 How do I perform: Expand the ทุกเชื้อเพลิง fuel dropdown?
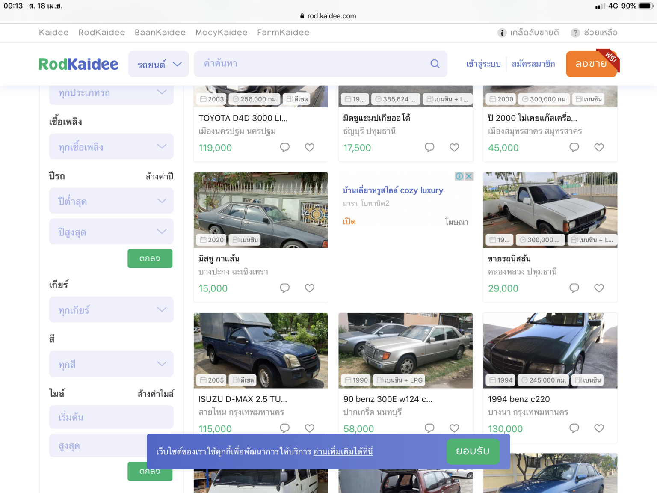(x=111, y=146)
